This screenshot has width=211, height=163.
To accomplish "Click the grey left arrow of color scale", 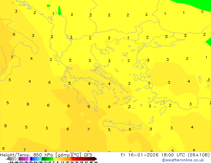I will [8, 159].
